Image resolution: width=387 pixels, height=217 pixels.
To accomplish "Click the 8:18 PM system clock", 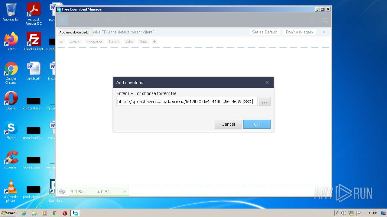I will [x=371, y=213].
